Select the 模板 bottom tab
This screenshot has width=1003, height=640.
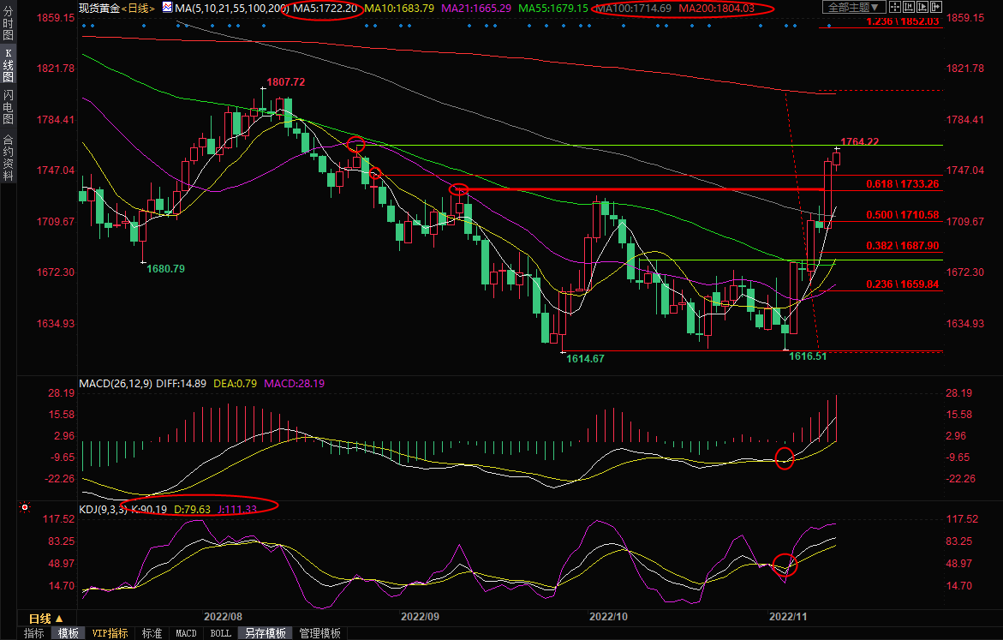(69, 633)
